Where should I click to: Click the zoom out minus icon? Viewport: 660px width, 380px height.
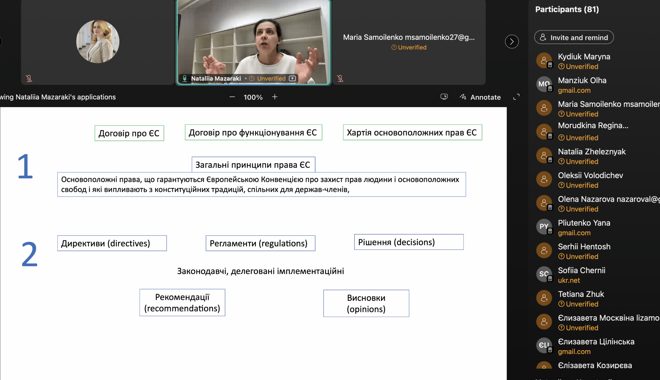pos(232,97)
